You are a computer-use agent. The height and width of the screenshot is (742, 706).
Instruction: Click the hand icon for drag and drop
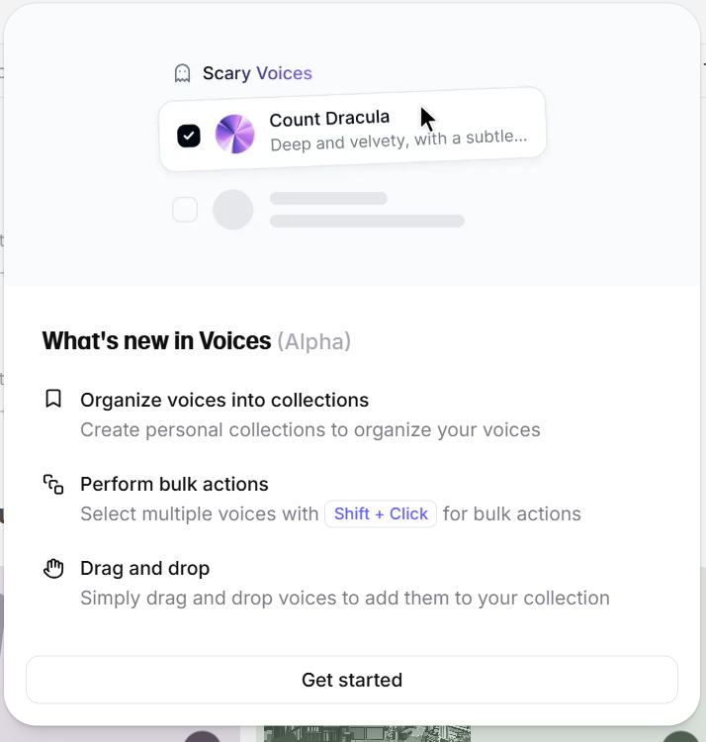[x=53, y=568]
